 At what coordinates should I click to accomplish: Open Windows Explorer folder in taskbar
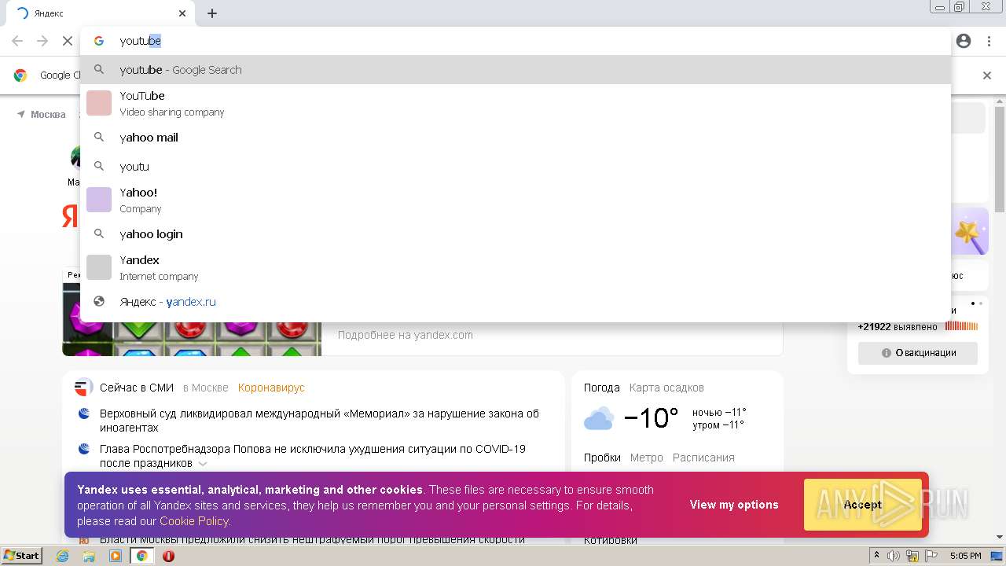(89, 556)
